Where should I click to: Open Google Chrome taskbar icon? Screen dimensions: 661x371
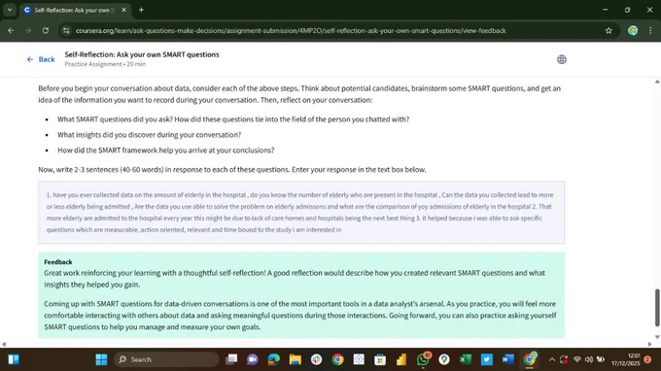coord(337,359)
